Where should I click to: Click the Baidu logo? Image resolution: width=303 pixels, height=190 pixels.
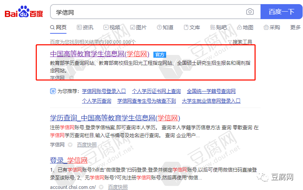(24, 12)
